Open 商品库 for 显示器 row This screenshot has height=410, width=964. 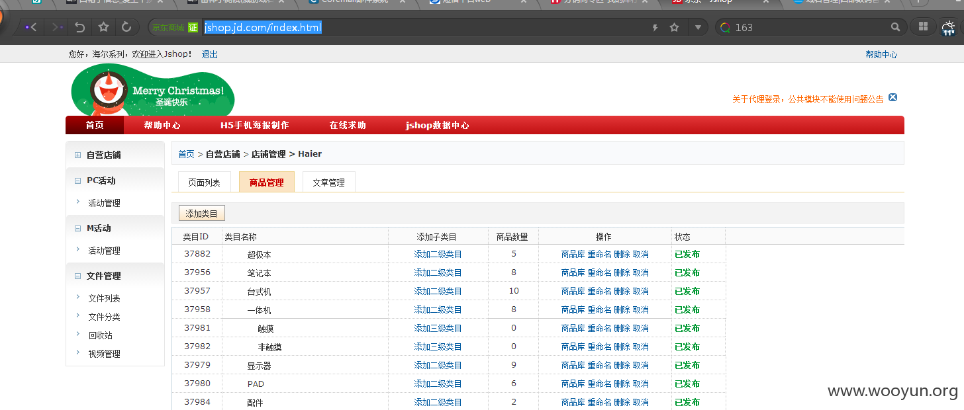click(x=573, y=365)
